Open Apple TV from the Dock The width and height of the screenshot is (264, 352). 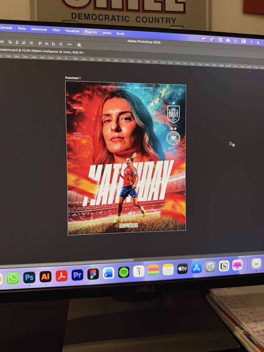(x=182, y=268)
